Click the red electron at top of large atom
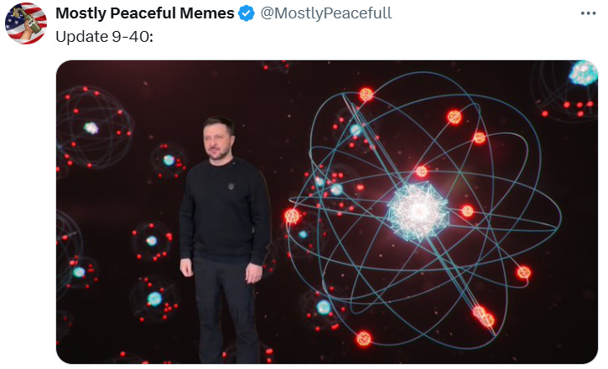The height and width of the screenshot is (369, 608). tap(366, 94)
